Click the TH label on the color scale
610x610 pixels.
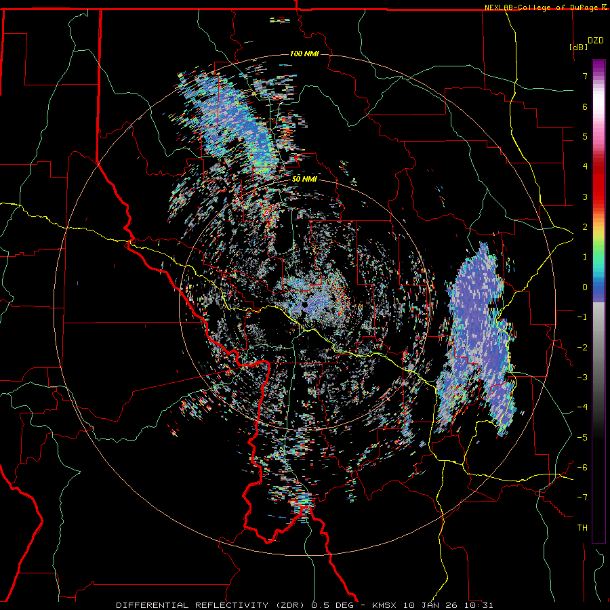click(582, 527)
